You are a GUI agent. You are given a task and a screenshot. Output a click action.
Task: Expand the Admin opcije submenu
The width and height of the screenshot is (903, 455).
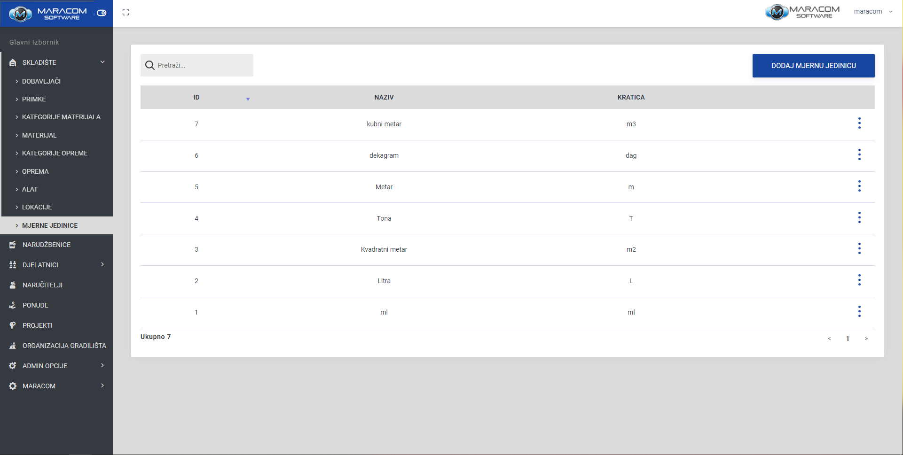coord(102,365)
